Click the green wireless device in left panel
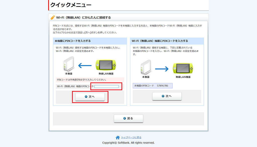The height and width of the screenshot is (147, 257). (x=106, y=65)
